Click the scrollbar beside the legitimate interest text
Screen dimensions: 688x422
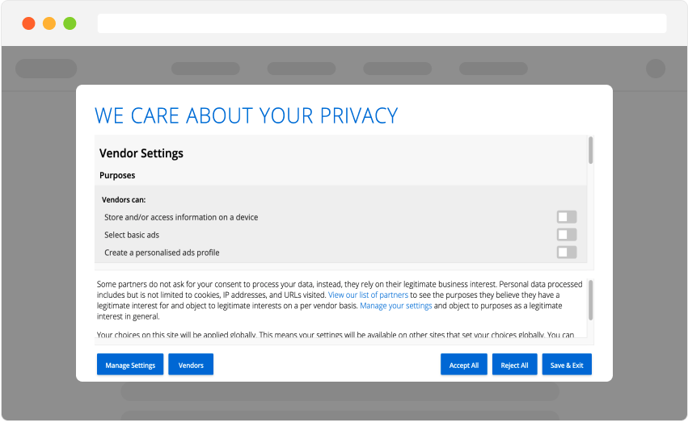[591, 300]
